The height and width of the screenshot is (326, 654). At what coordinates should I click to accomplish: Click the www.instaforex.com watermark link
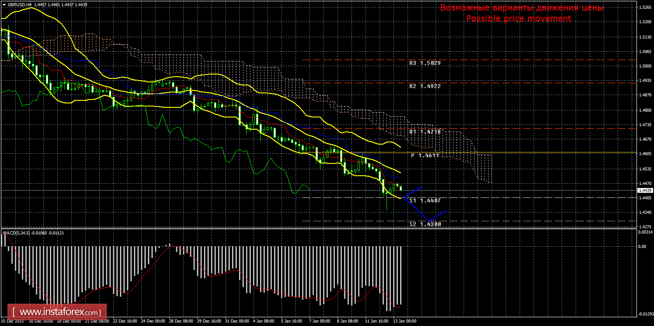(60, 312)
